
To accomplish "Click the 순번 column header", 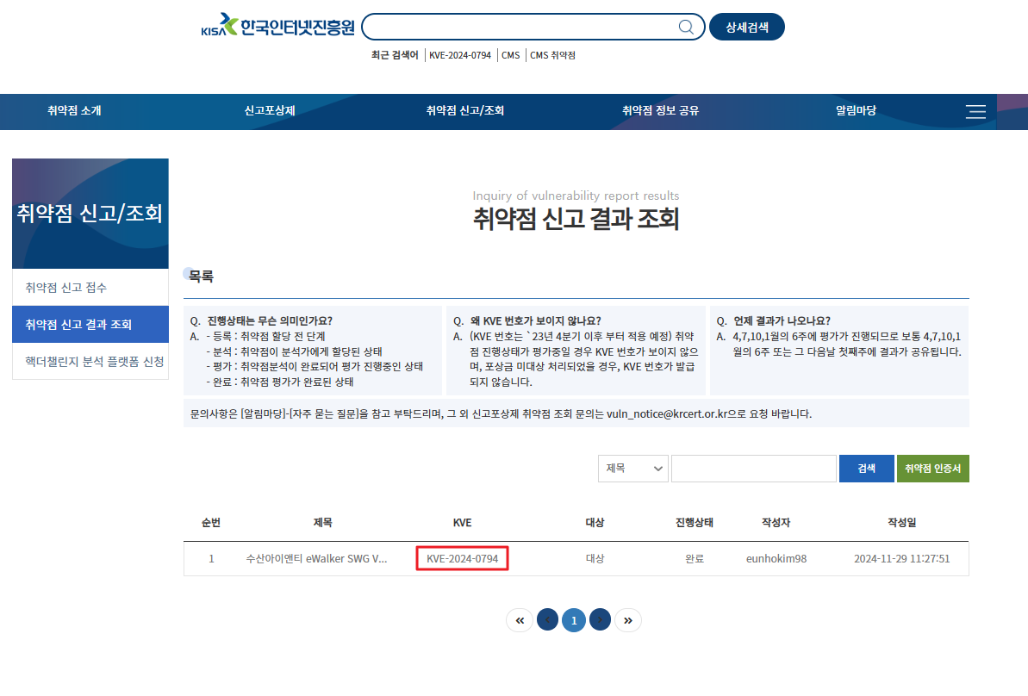I will click(211, 522).
